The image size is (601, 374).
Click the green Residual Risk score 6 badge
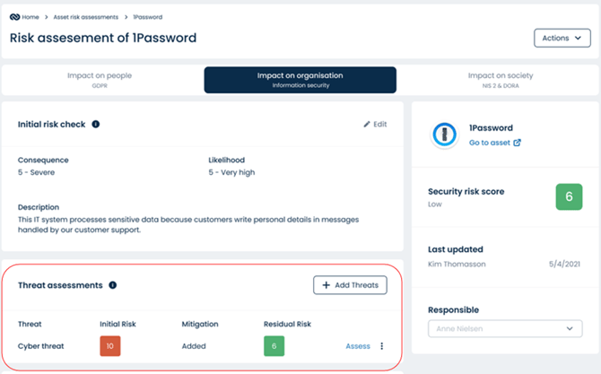point(274,346)
